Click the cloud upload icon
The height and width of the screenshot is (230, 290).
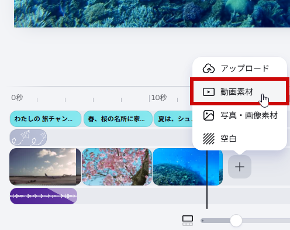(x=209, y=68)
